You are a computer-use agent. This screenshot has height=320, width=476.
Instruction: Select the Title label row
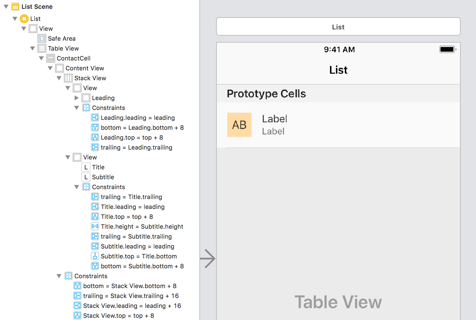tap(98, 167)
